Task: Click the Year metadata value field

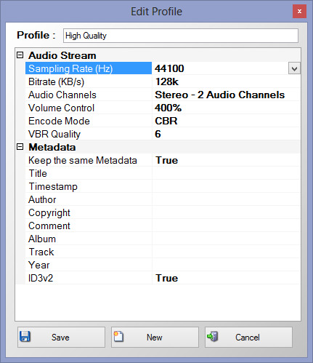Action: 226,265
